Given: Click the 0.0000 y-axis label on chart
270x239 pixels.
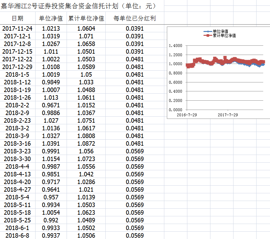Looking at the screenshot, I should coord(175,110).
